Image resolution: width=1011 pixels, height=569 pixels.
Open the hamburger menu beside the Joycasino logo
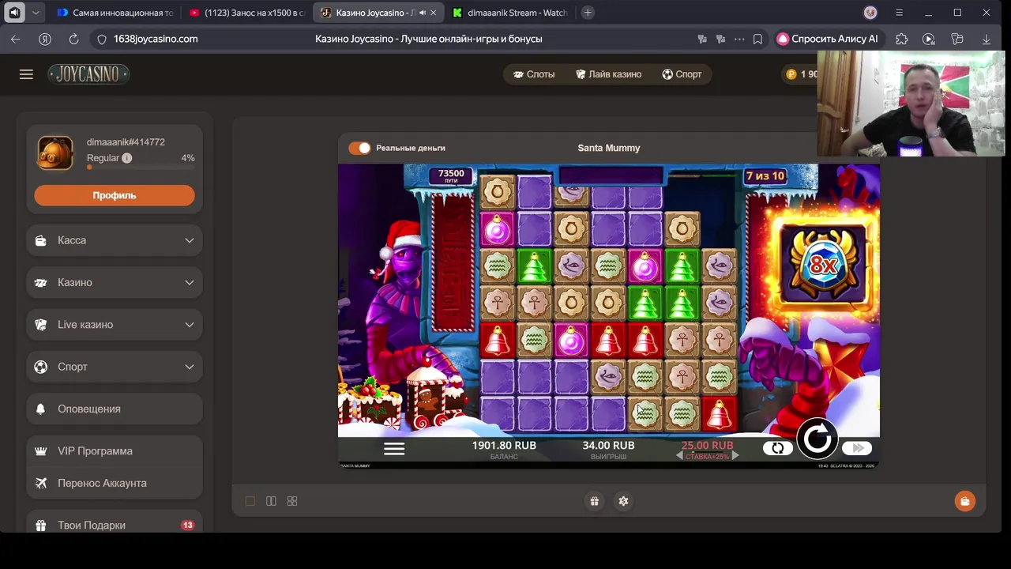tap(26, 74)
